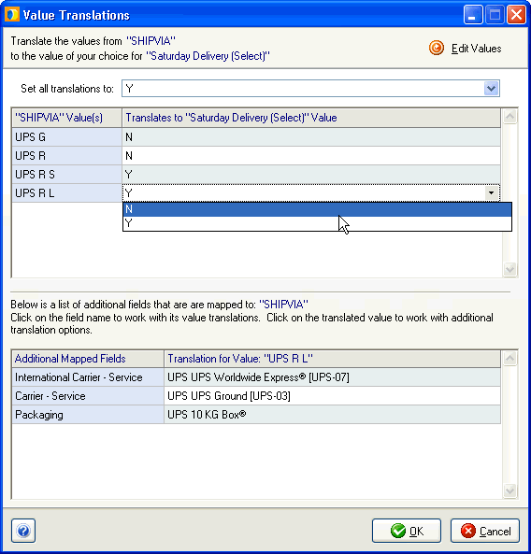The height and width of the screenshot is (554, 531).
Task: Select N from the open dropdown list
Action: coord(317,209)
